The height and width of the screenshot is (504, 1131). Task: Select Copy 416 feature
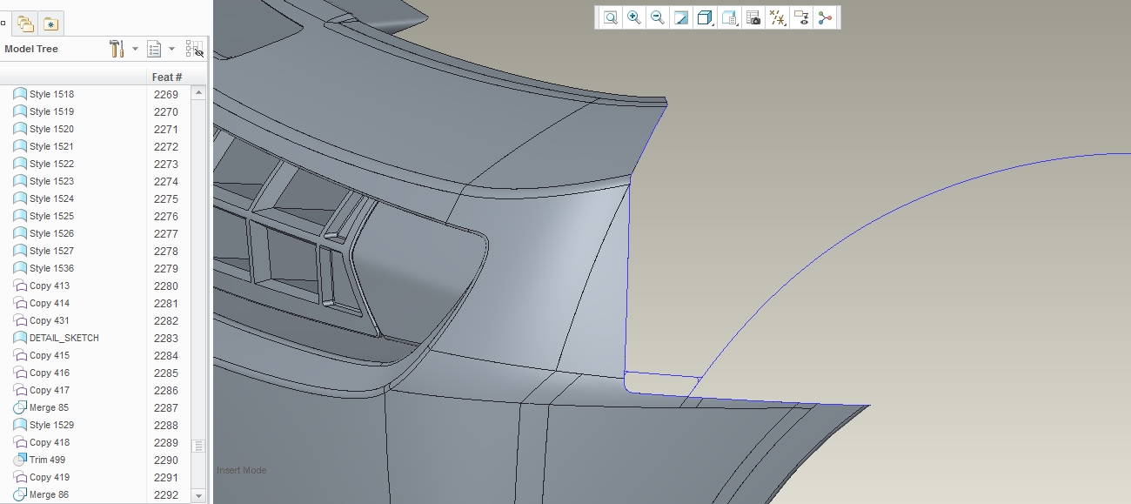[50, 373]
